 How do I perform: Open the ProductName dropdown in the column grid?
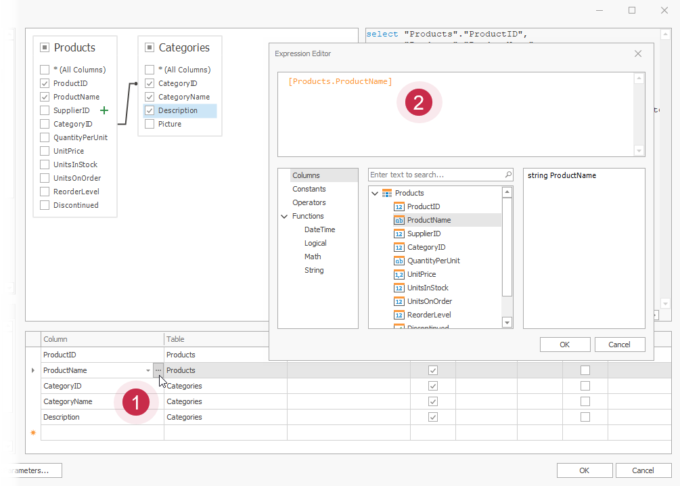pos(149,370)
